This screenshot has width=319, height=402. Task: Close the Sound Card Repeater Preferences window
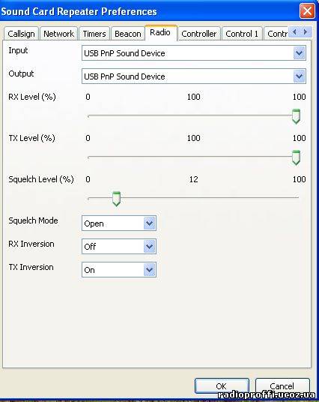[x=307, y=11]
